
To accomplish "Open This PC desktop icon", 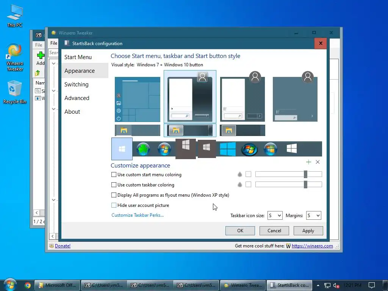I will [15, 16].
